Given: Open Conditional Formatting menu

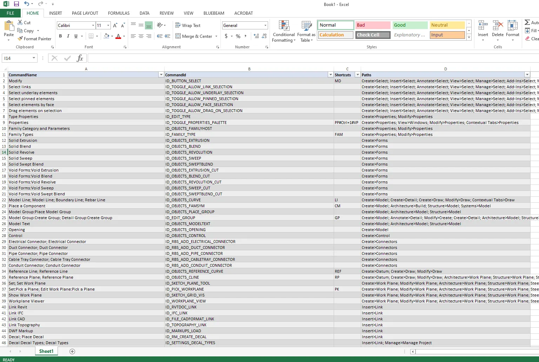Looking at the screenshot, I should 284,32.
